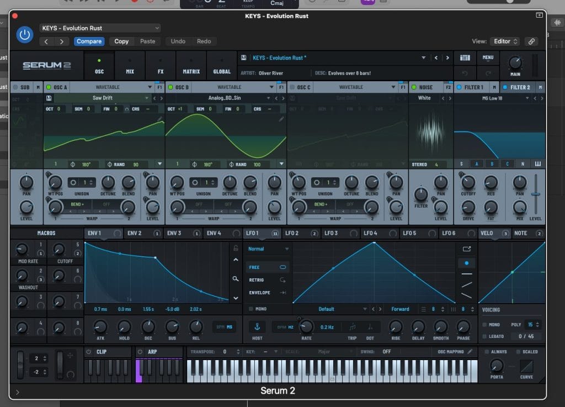This screenshot has width=565, height=407.
Task: Open the preset browser list icon
Action: (465, 57)
